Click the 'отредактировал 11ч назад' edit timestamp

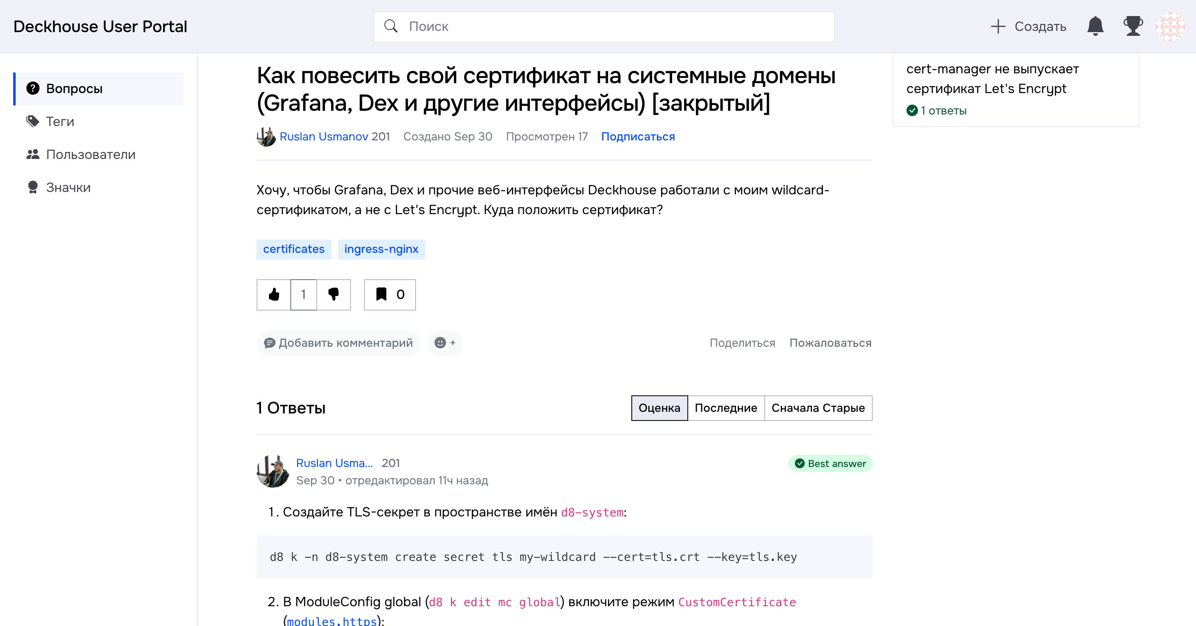click(x=416, y=481)
